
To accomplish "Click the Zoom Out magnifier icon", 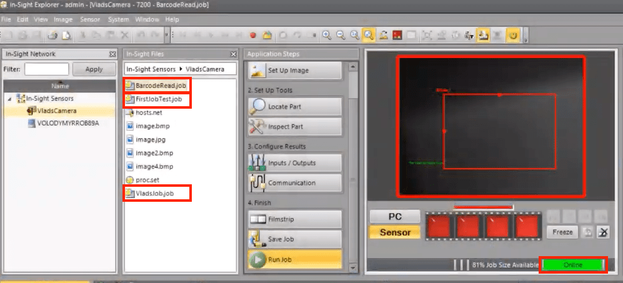I will [x=341, y=36].
